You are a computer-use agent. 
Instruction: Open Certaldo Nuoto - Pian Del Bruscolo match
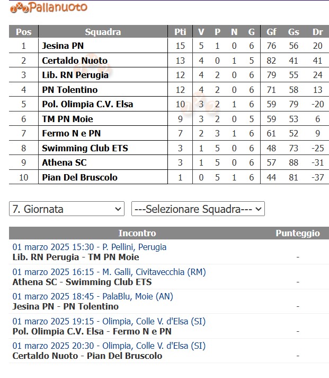(x=87, y=356)
